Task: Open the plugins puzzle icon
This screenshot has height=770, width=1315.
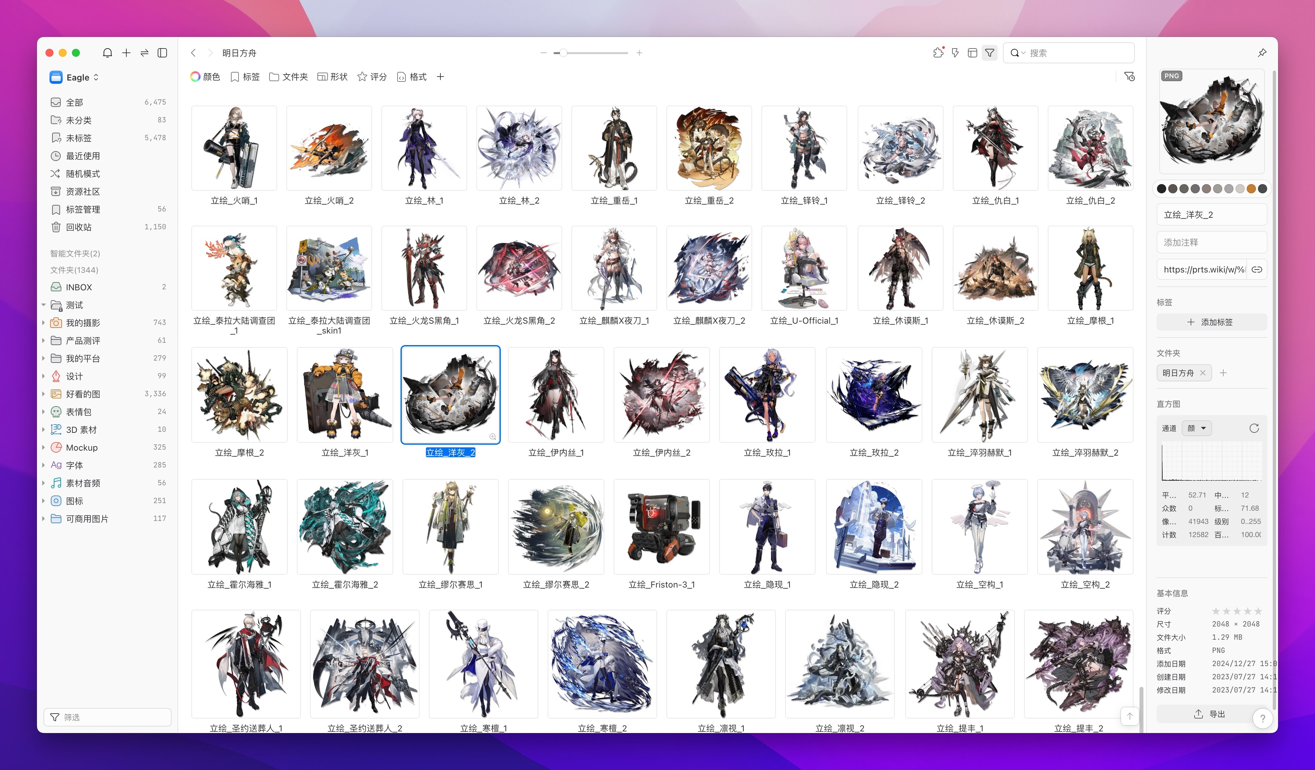Action: tap(938, 53)
